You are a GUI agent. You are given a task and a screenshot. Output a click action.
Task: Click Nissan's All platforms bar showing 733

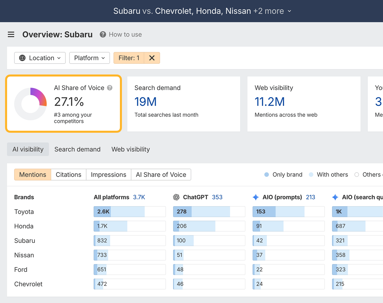pos(130,255)
